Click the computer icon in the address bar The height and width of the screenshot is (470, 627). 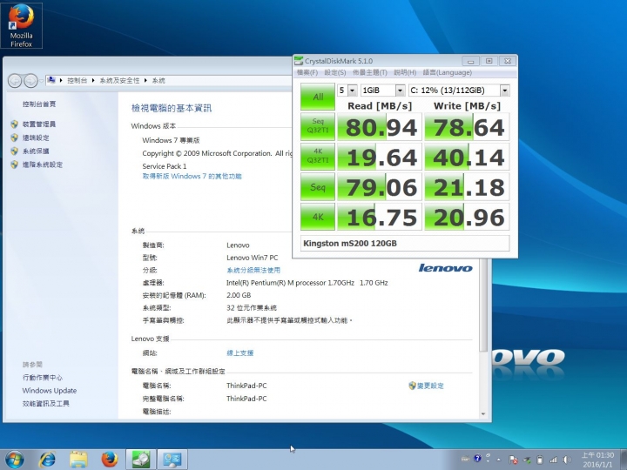tap(51, 80)
